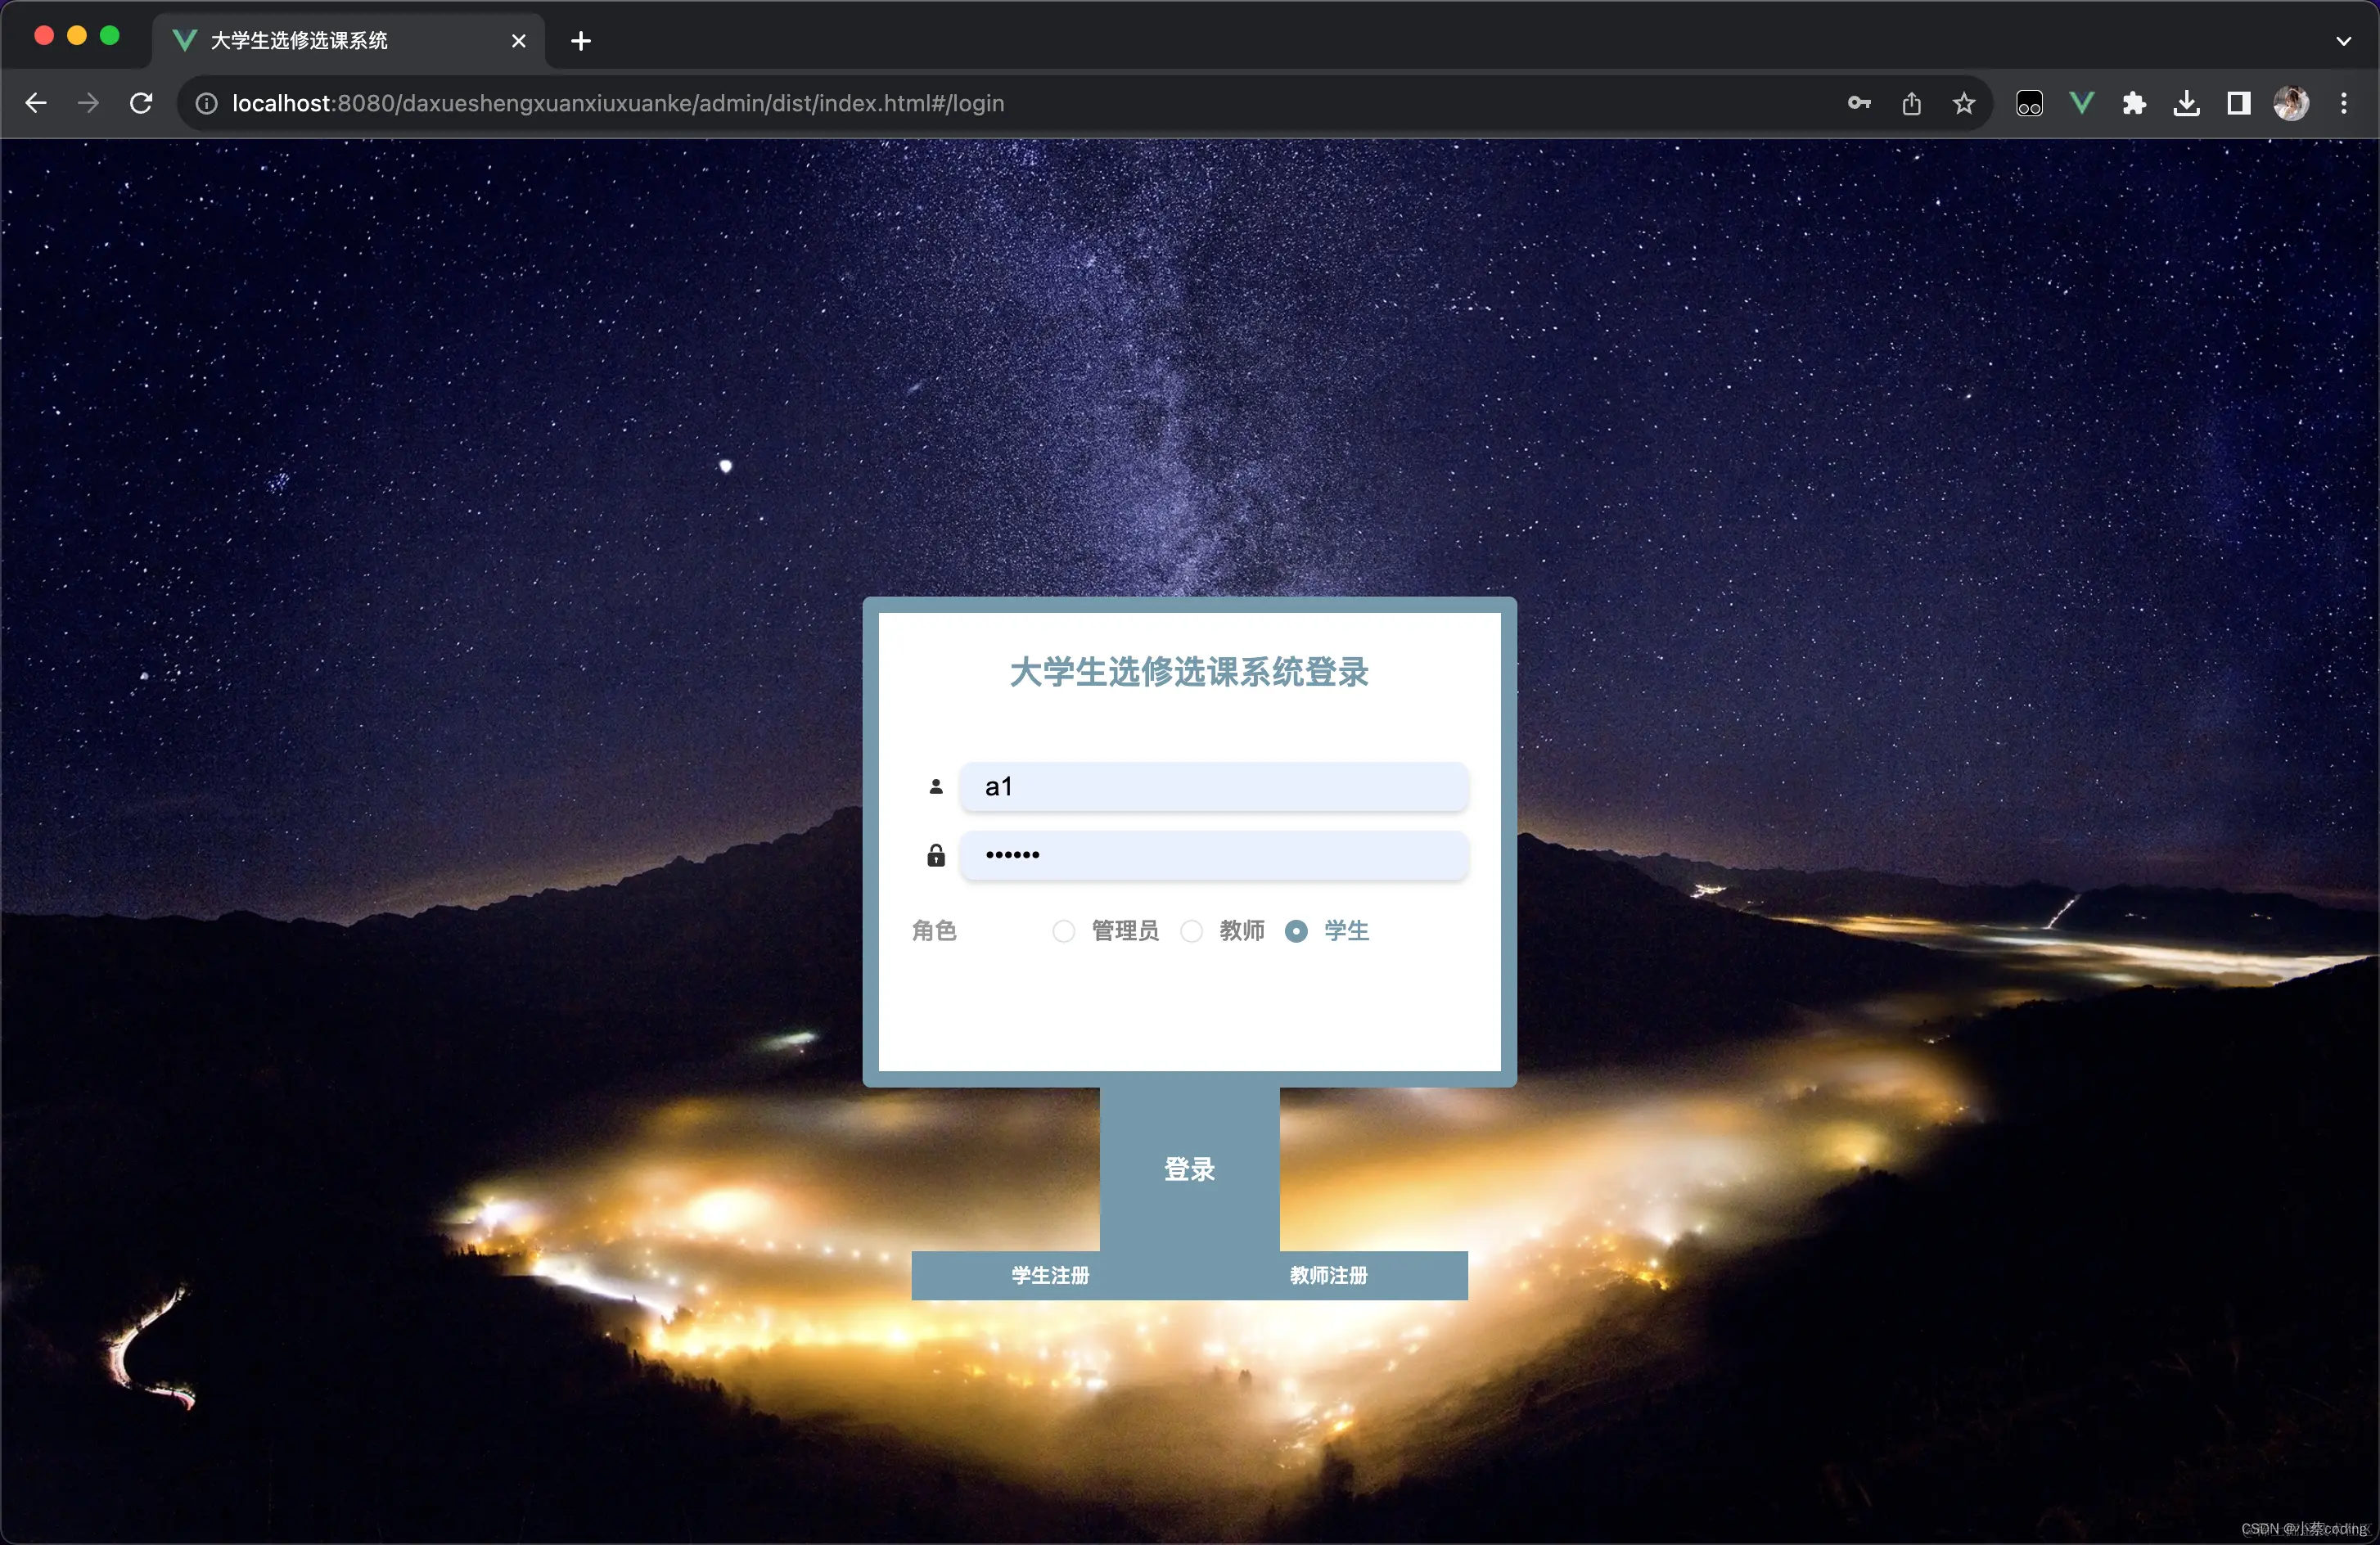The image size is (2380, 1545).
Task: Reload the current page
Action: coord(141,103)
